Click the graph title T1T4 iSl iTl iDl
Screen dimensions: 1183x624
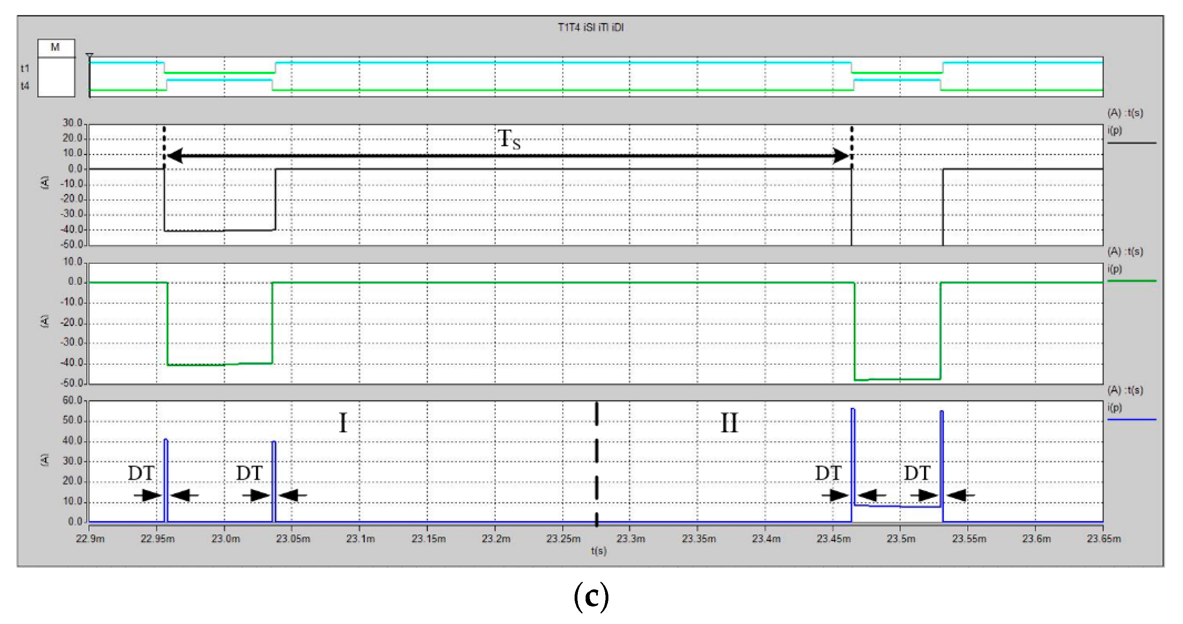(590, 28)
